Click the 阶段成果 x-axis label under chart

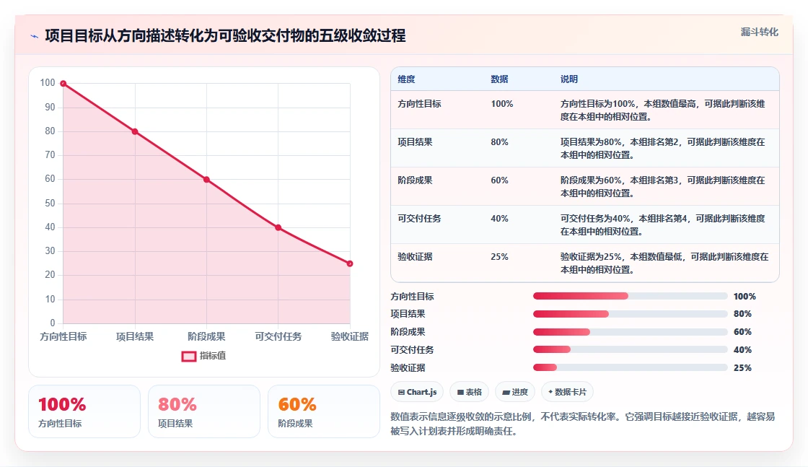(206, 336)
